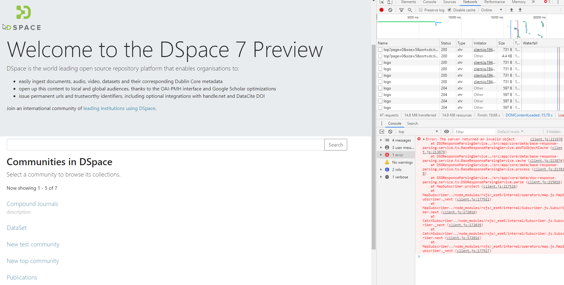Sort by the Status column header
Viewport: 564px width, 285px height.
click(x=448, y=43)
